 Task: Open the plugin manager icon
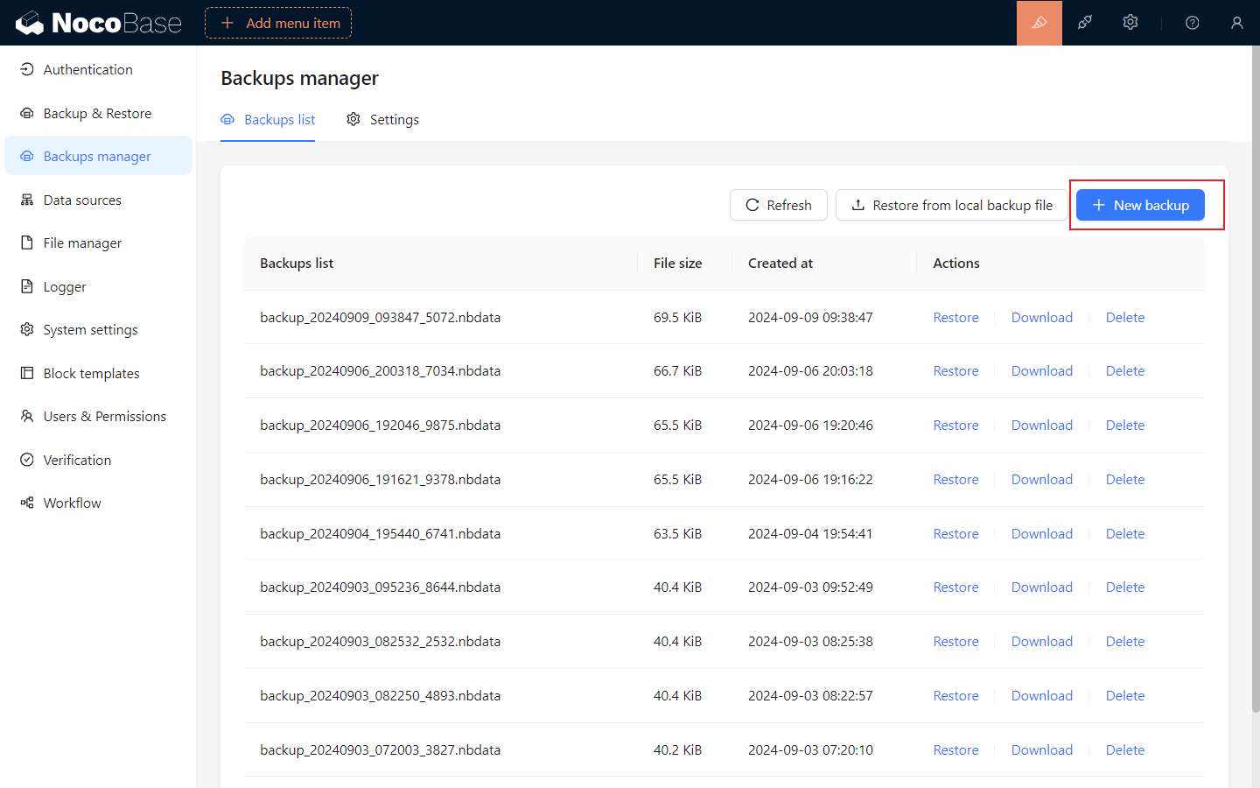point(1085,23)
